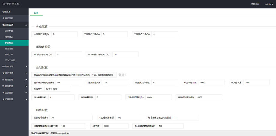Expand the 用户管理 menu arrow
276x136 pixels.
click(x=26, y=73)
